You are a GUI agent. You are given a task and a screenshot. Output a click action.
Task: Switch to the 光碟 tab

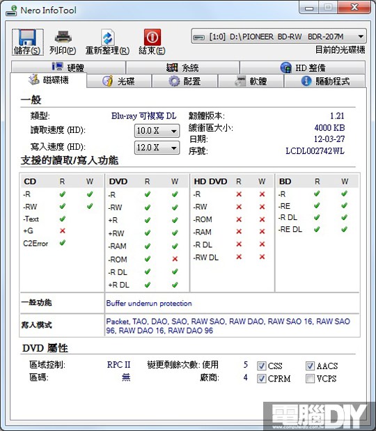(119, 81)
